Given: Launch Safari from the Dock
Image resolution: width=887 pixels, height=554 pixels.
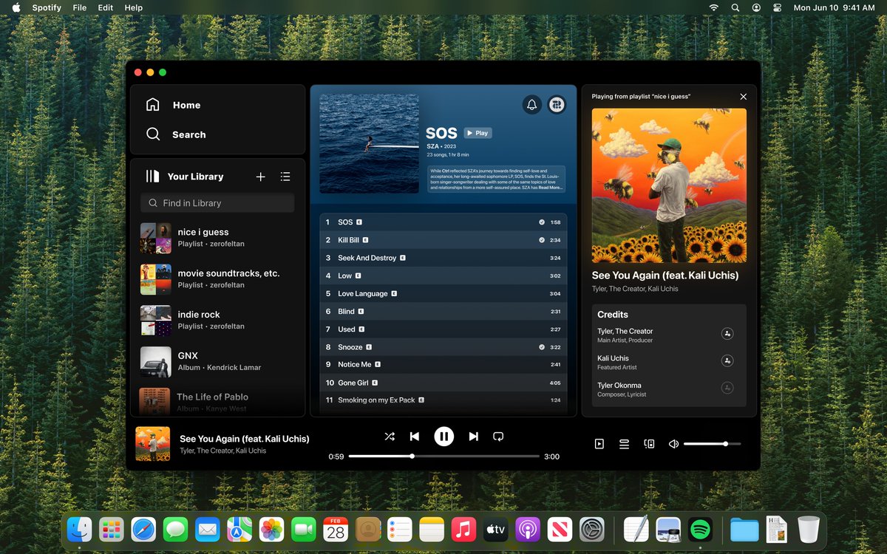Looking at the screenshot, I should click(x=143, y=529).
